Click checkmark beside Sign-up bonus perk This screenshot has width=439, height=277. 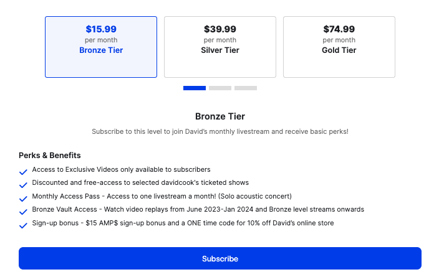click(x=23, y=225)
